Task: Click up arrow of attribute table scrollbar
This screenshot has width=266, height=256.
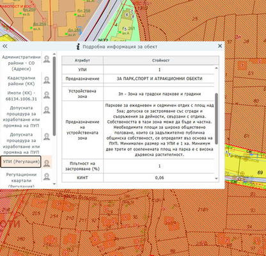Action: (x=217, y=68)
